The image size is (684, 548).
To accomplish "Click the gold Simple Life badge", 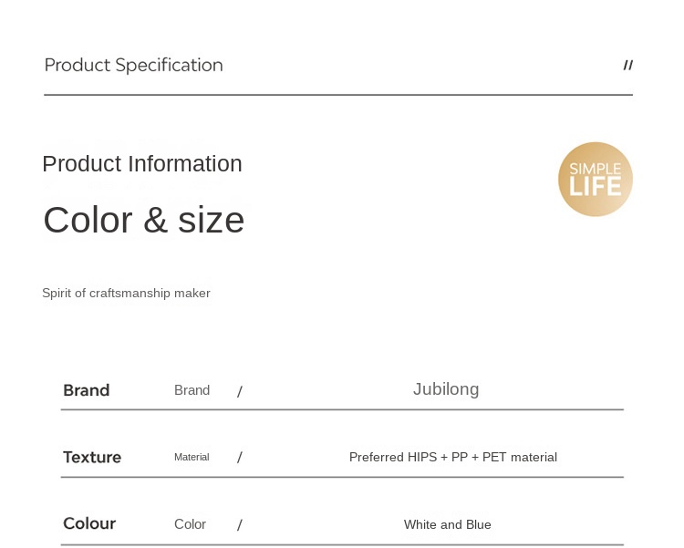I will click(595, 179).
